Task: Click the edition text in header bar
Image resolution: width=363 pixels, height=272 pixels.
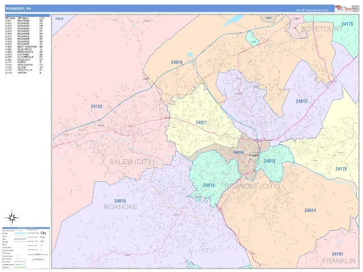Action: (x=313, y=10)
